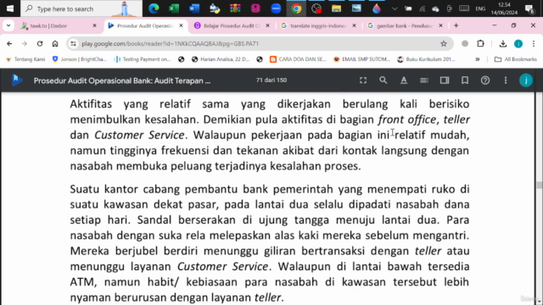
Task: Open Word from taskbar
Action: tap(194, 8)
